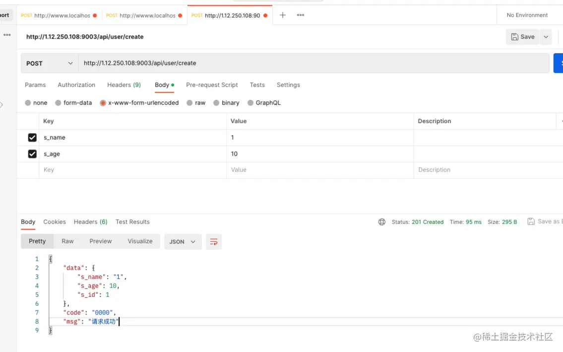Viewport: 563px width, 352px height.
Task: Click the blue Send button
Action: pyautogui.click(x=559, y=63)
